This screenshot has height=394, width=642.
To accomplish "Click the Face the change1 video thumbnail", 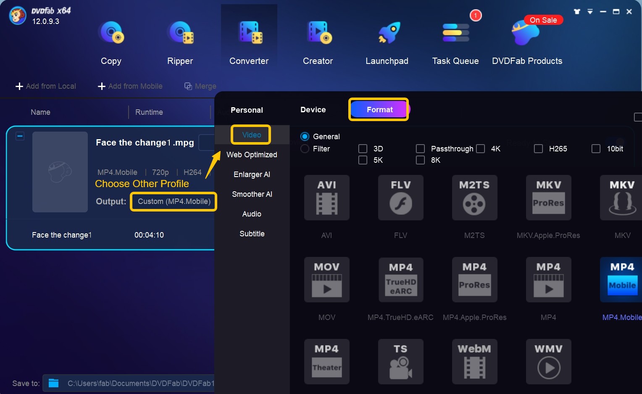I will point(60,172).
